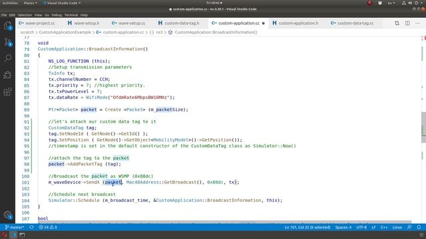Open the Explorer view in the activity bar
The width and height of the screenshot is (426, 239).
(x=7, y=26)
